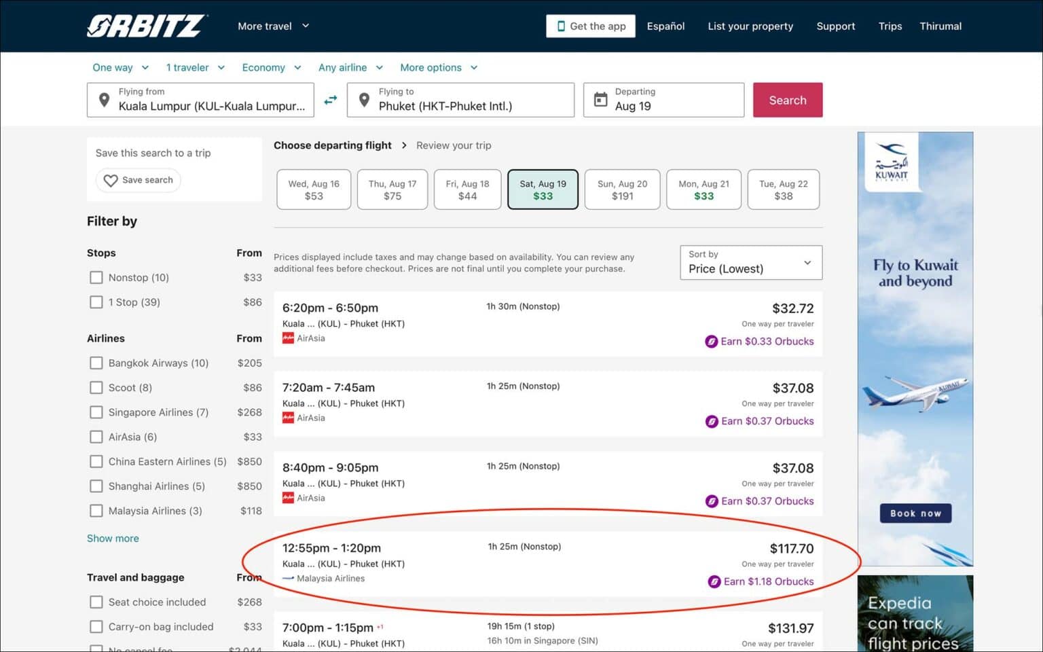Open the Trips menu item

(890, 26)
